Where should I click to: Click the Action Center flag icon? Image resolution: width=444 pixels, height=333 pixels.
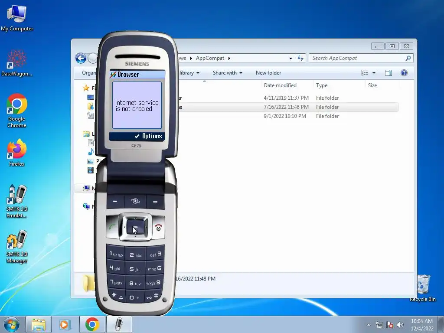click(x=390, y=325)
